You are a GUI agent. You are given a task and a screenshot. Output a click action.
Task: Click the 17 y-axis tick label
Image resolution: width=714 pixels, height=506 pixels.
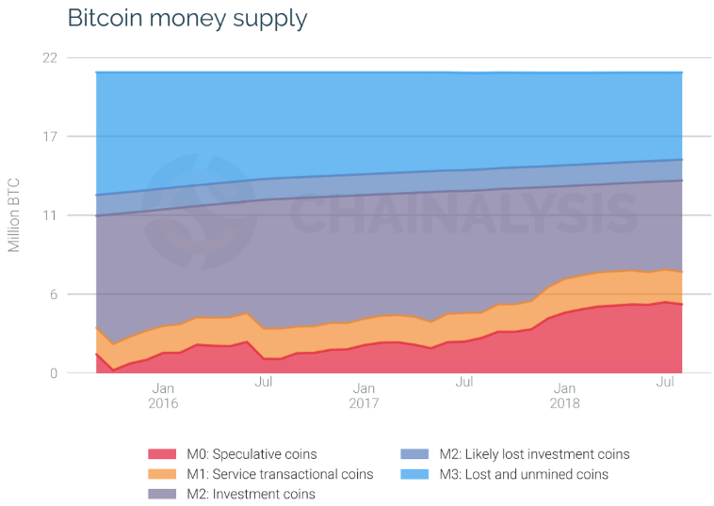point(49,137)
